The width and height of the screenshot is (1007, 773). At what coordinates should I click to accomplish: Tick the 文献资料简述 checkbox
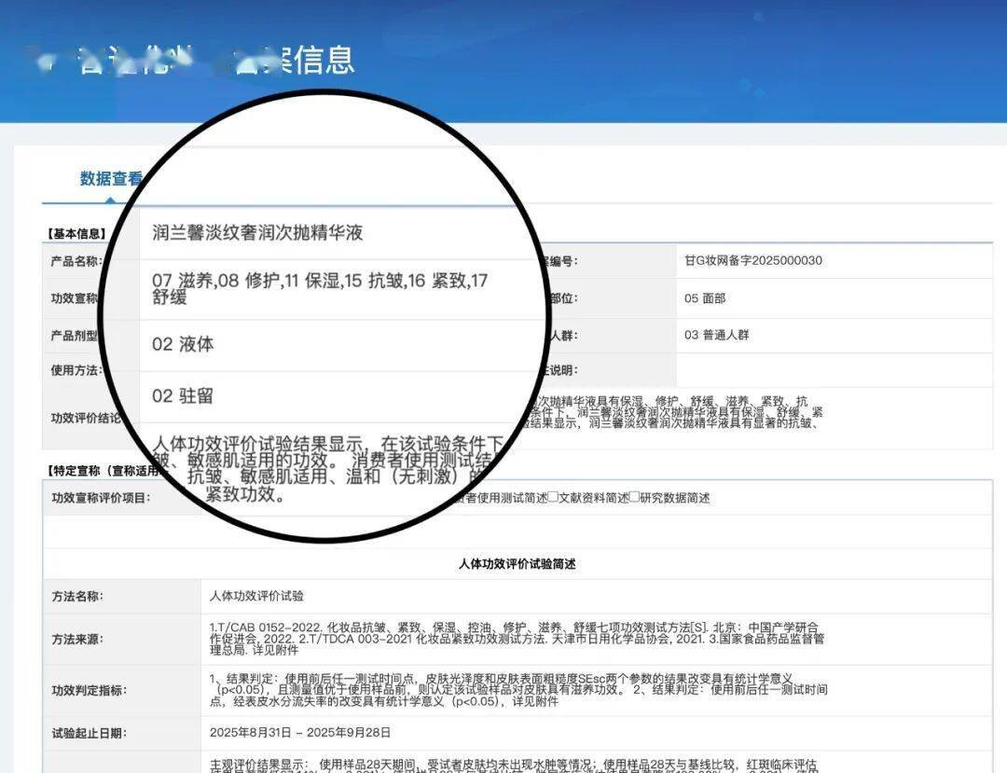point(554,497)
